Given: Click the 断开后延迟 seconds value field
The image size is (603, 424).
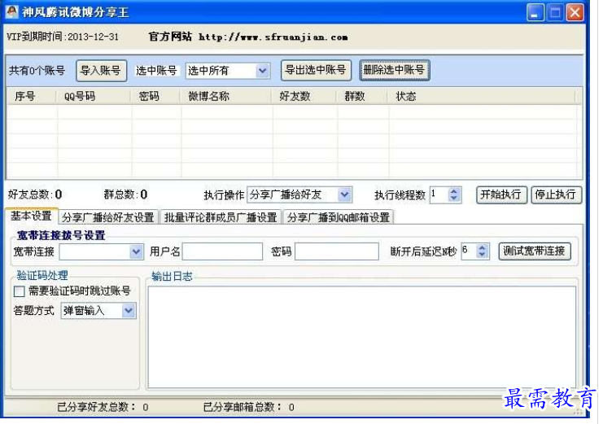Looking at the screenshot, I should coord(469,251).
